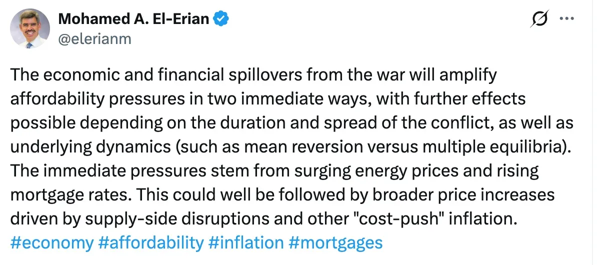Click the blue verified badge

tap(221, 19)
